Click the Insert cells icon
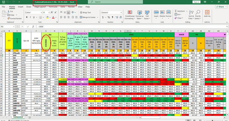Screen dimensions: 229x121 tap(156, 12)
